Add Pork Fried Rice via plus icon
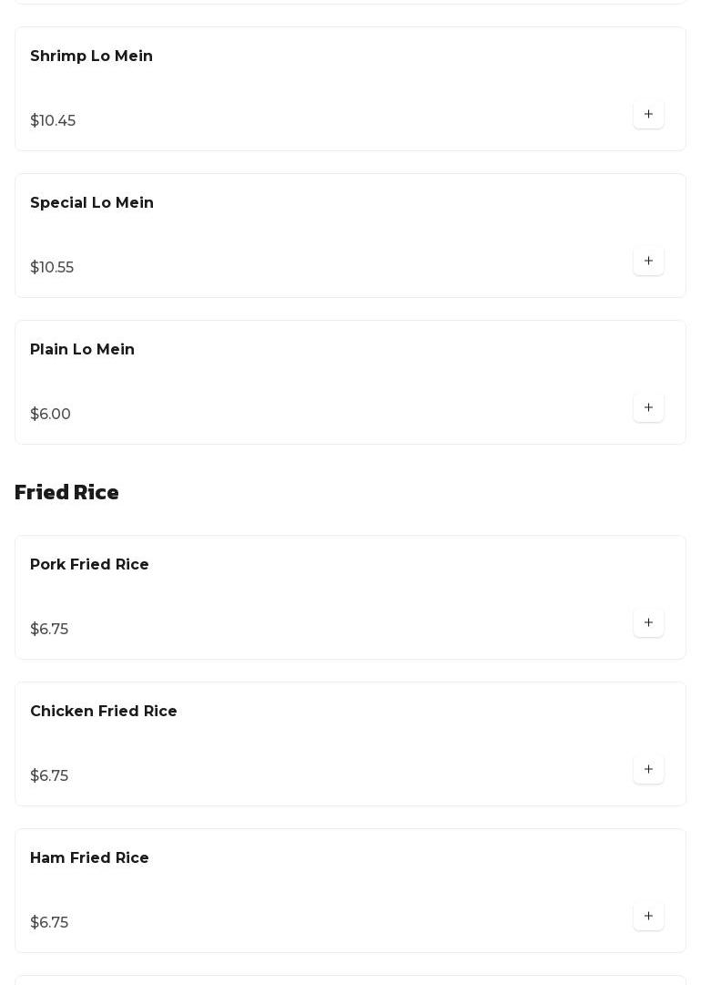 pos(648,623)
